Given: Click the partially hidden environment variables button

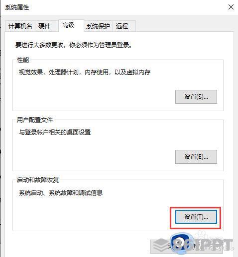Looking at the screenshot, I should [x=186, y=247].
